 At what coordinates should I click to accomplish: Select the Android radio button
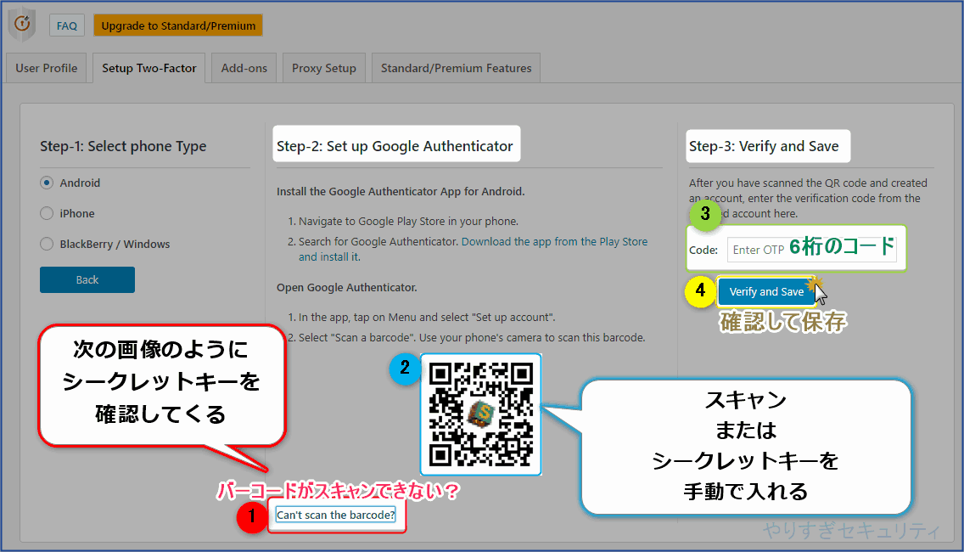pos(47,183)
